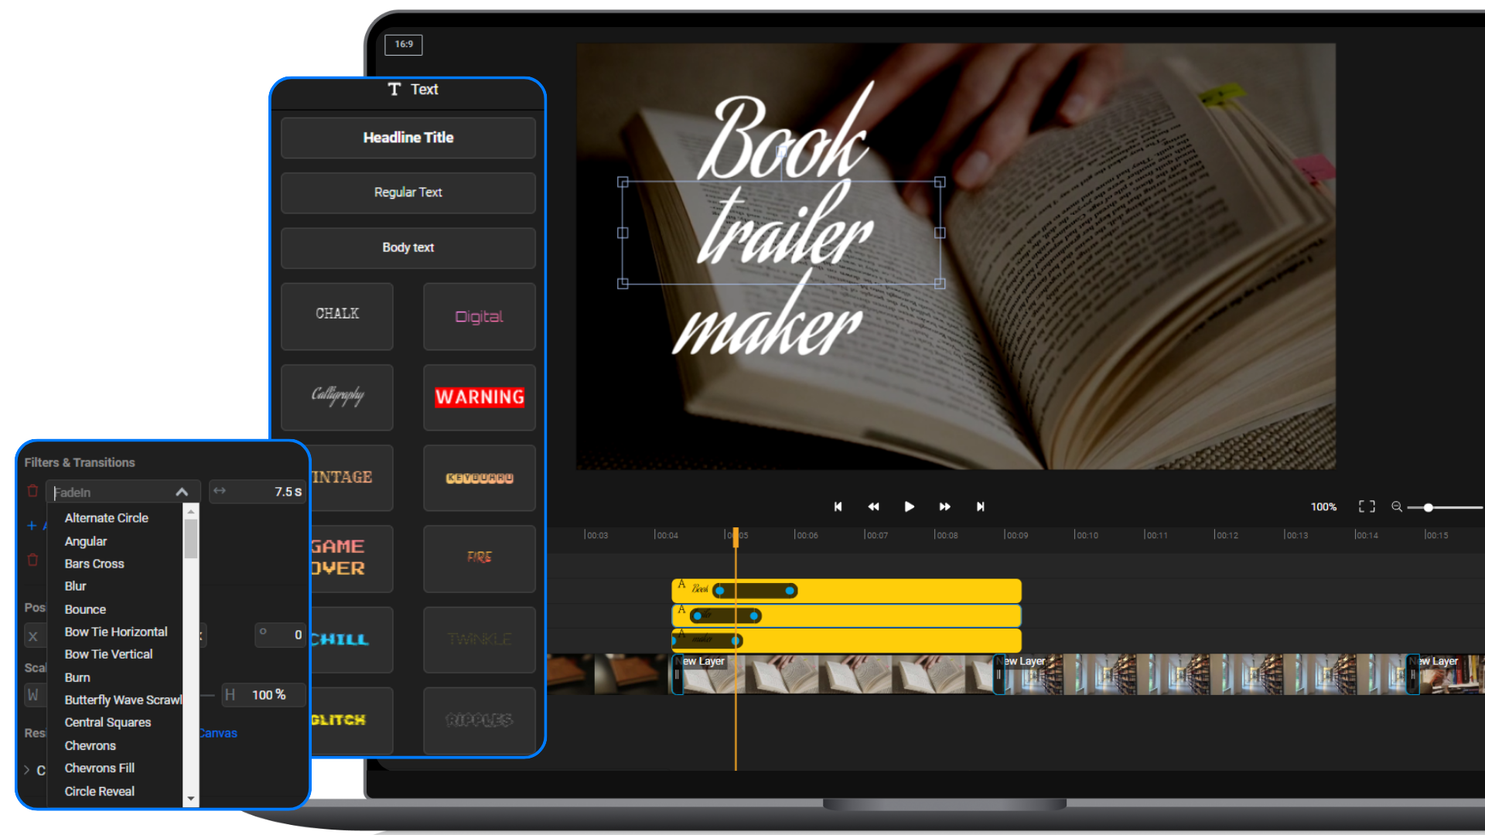Select Bounce from the transitions list
This screenshot has height=835, width=1485.
tap(85, 609)
